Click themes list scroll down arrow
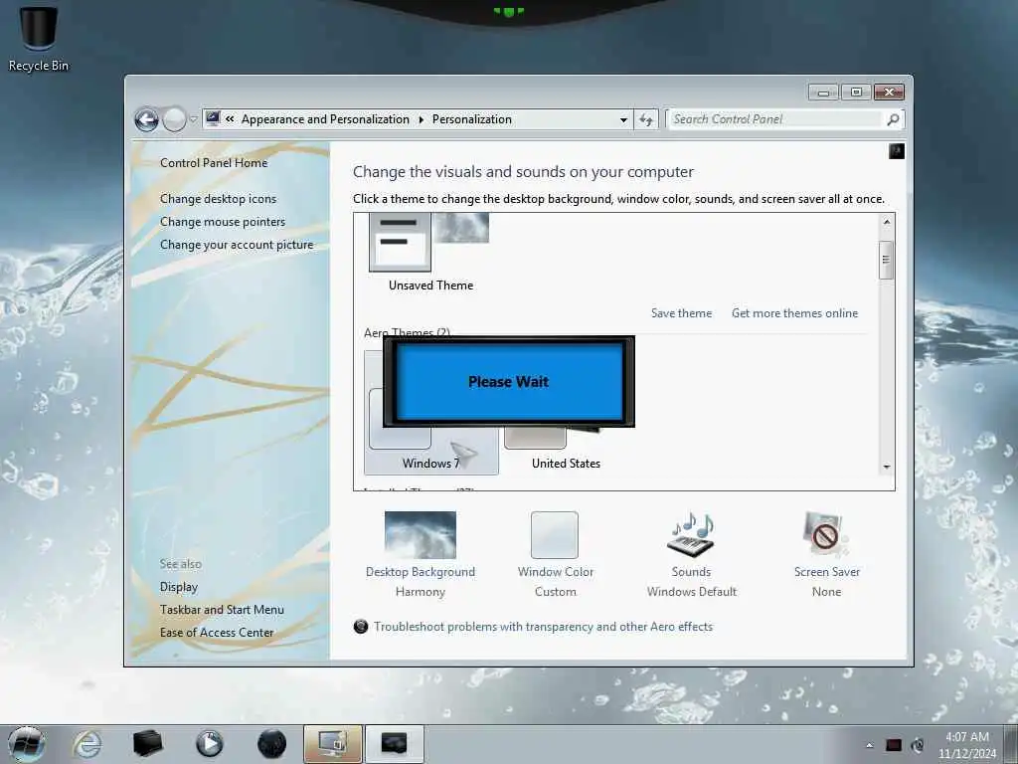 click(886, 468)
